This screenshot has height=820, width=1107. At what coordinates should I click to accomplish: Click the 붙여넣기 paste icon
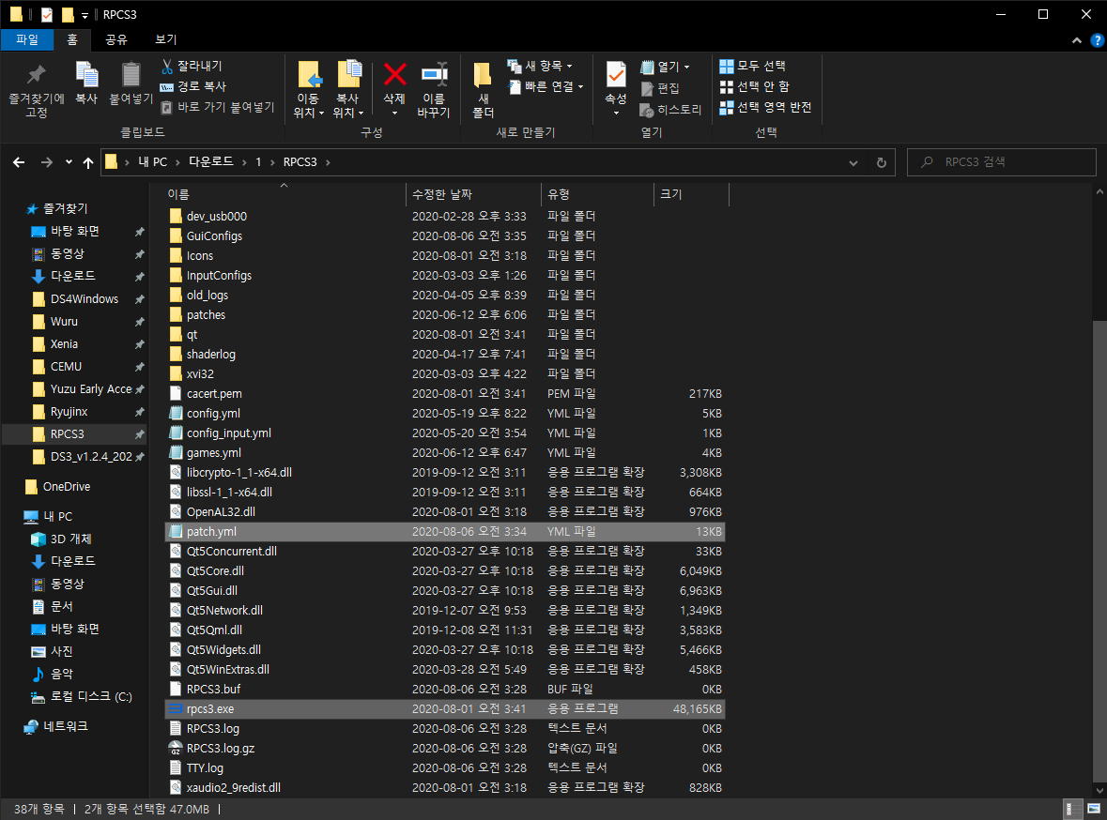coord(131,75)
